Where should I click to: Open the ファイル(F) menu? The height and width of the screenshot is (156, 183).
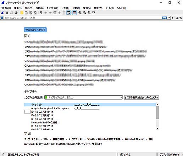tap(6, 8)
